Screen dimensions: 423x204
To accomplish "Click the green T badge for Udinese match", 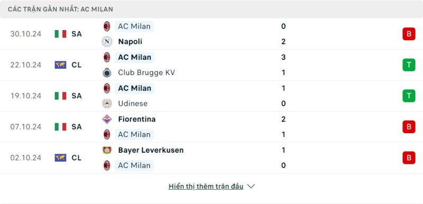I will pyautogui.click(x=409, y=96).
